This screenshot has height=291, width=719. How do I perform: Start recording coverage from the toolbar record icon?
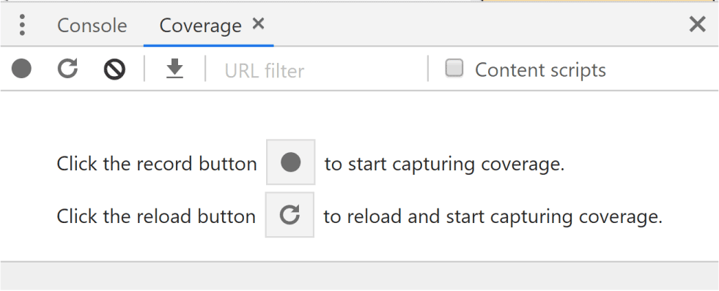(21, 69)
